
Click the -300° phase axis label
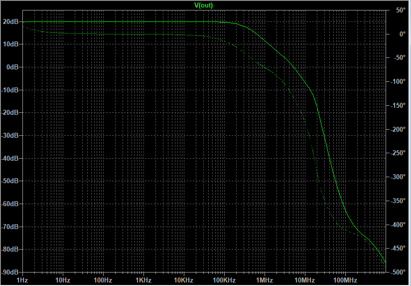pos(399,177)
